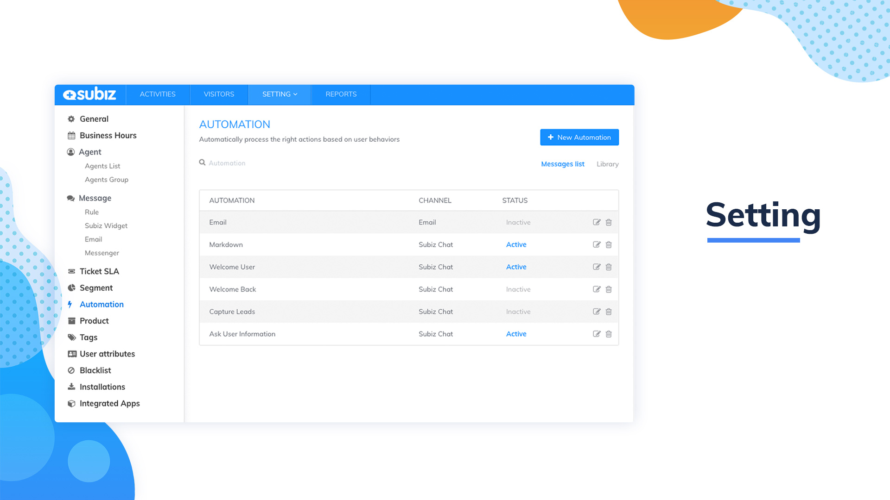Click the edit icon for Capture Leads row

coord(597,312)
